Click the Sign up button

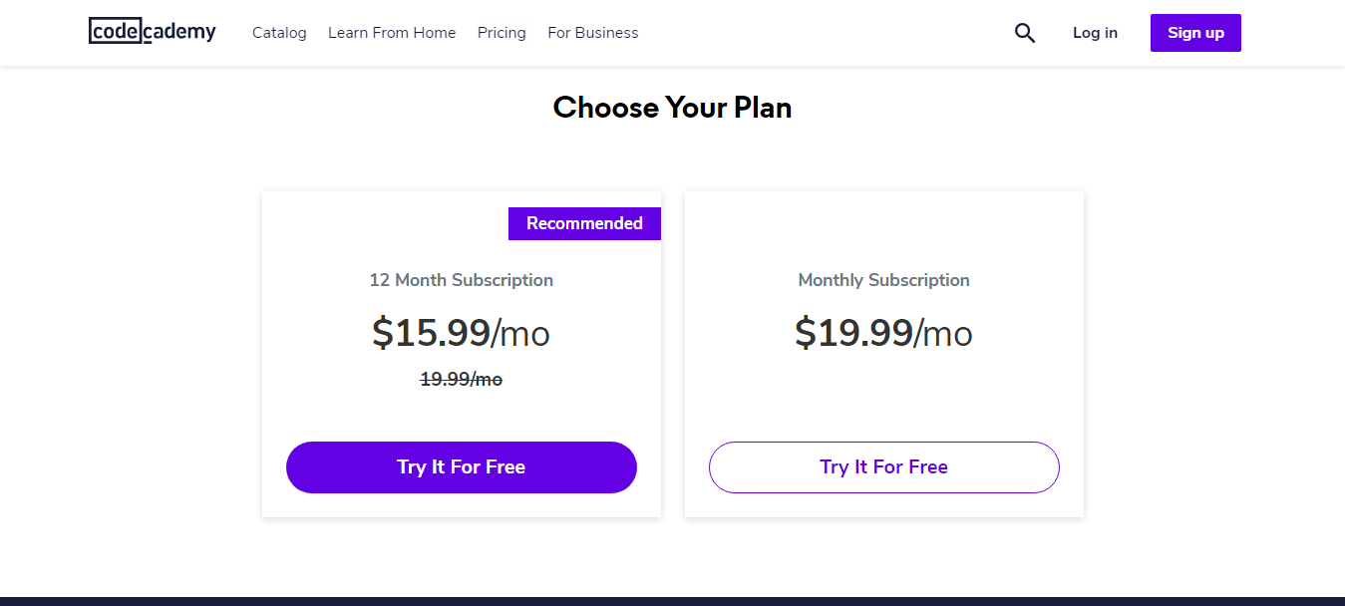[1195, 32]
